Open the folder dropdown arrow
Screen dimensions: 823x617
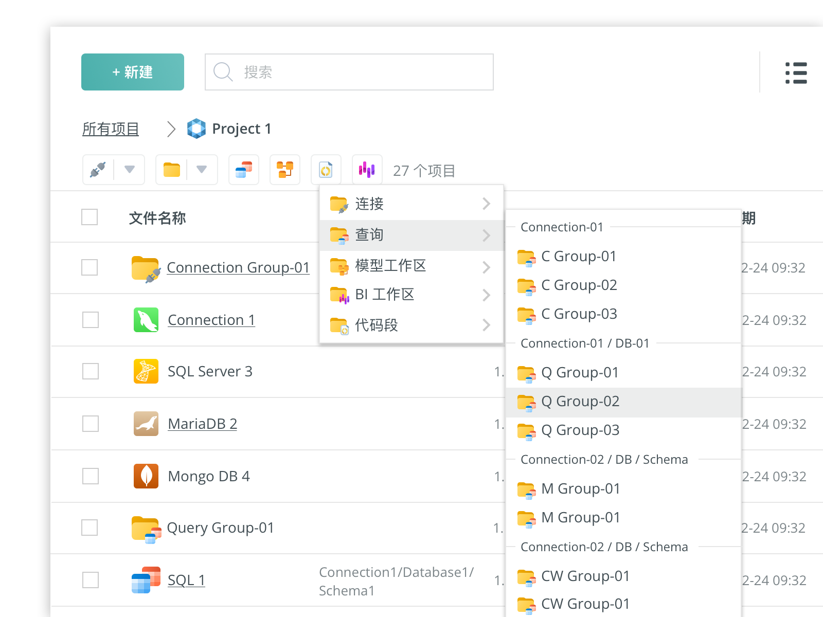pyautogui.click(x=202, y=170)
